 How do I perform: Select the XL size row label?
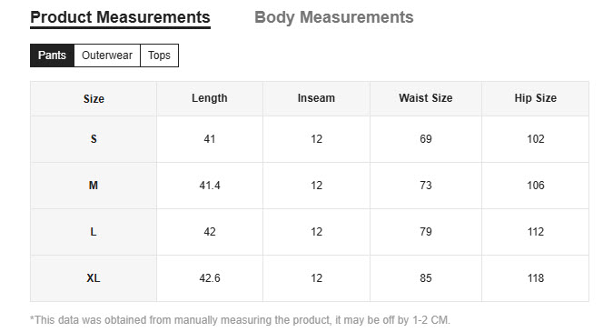coord(94,278)
